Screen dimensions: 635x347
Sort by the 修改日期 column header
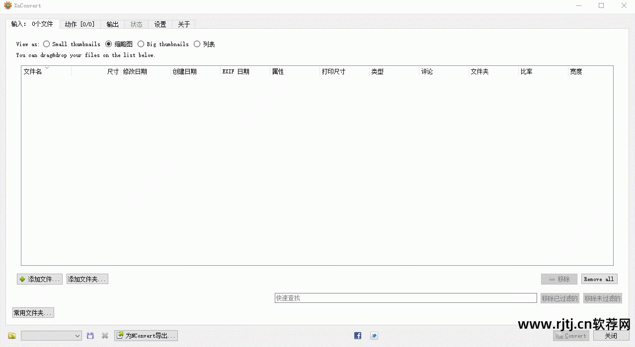[x=146, y=71]
